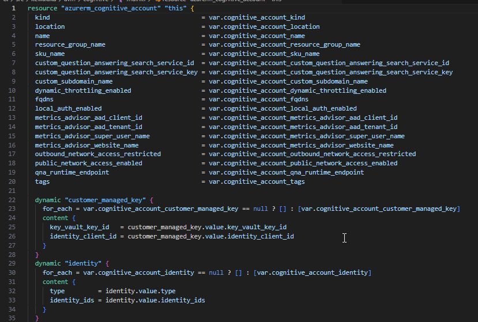Click local_auth_enabled attribute on line 12

pyautogui.click(x=68, y=108)
